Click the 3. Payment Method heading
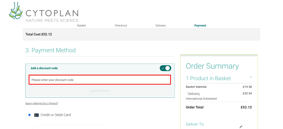This screenshot has height=129, width=283. tap(51, 50)
